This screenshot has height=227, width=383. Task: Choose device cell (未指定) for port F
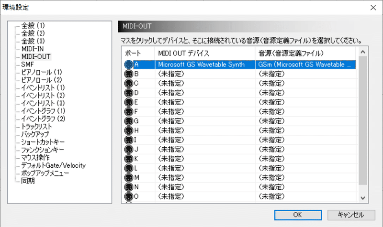point(205,112)
